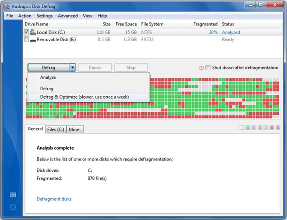Open the Help menu
Viewport: 287px width, 220px height.
pos(102,16)
